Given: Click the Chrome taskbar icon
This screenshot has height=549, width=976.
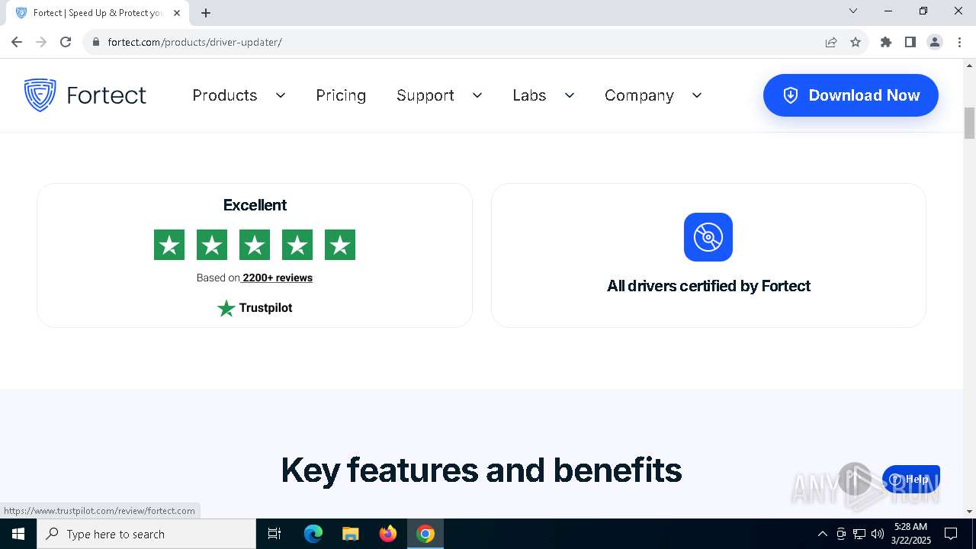Looking at the screenshot, I should coord(425,534).
